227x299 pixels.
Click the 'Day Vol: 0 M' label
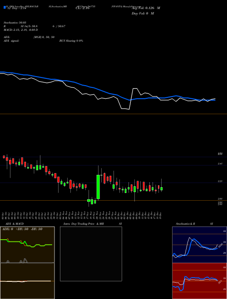143,14
